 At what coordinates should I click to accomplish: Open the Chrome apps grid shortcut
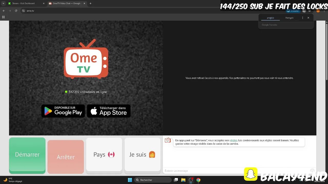[3, 17]
